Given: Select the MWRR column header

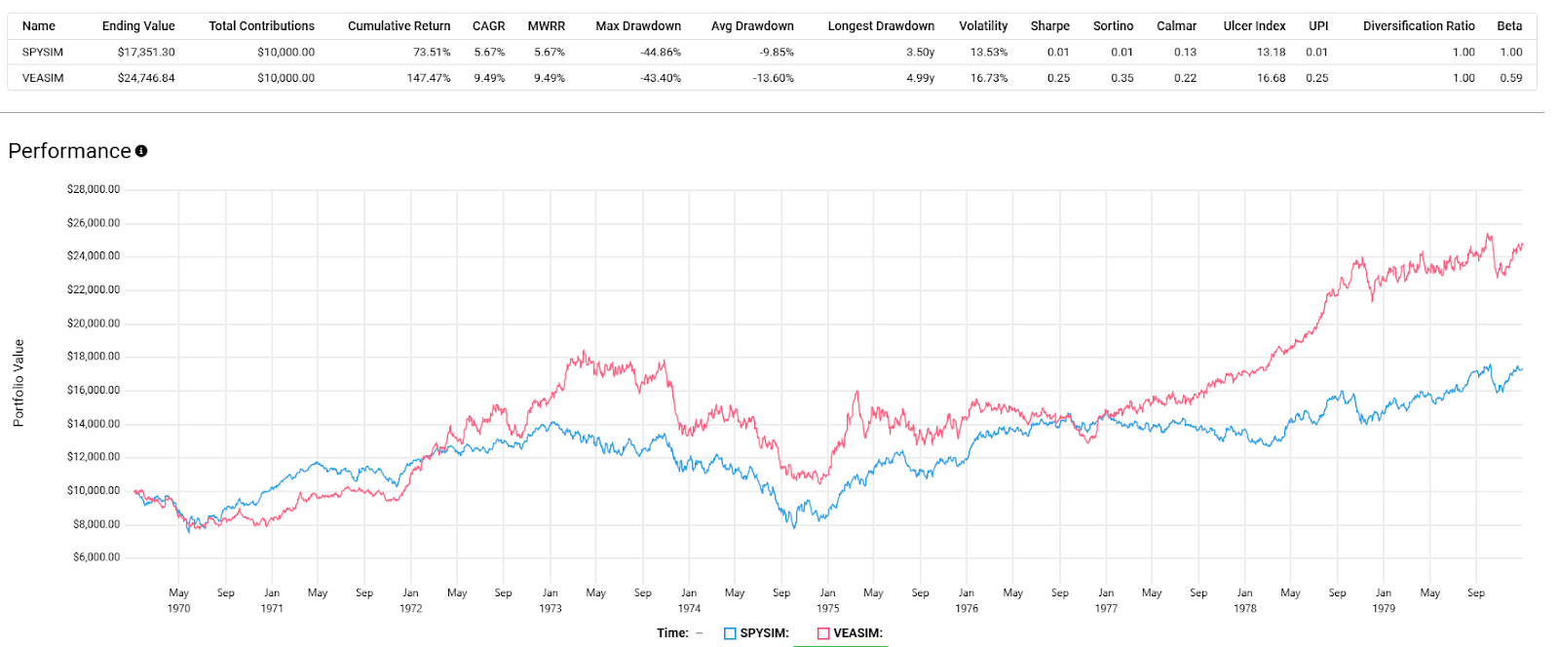Looking at the screenshot, I should [547, 26].
